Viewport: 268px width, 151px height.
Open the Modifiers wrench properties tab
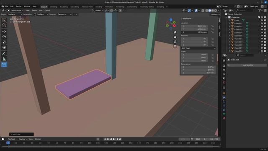[224, 97]
